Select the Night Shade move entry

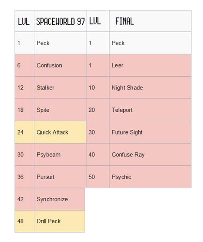pyautogui.click(x=150, y=88)
